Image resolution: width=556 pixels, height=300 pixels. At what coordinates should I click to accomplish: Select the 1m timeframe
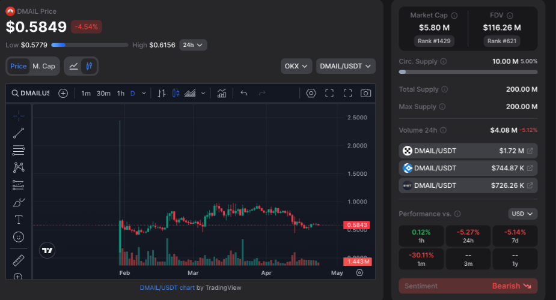point(86,94)
